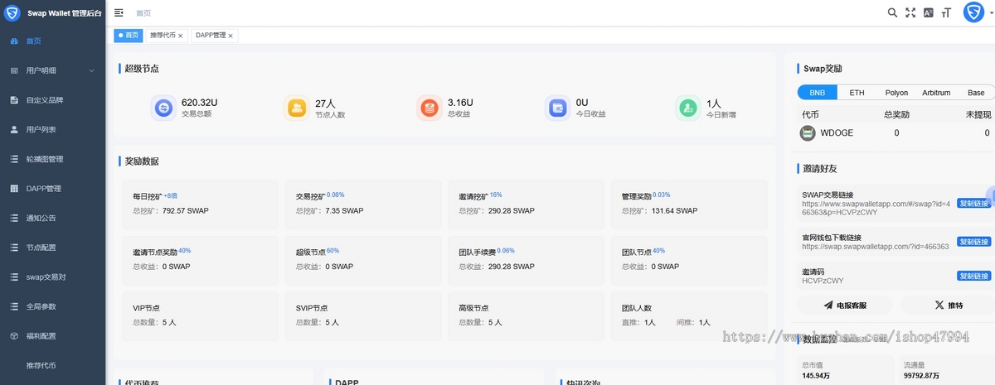
Task: Close the DAPP管理 tab
Action: click(x=231, y=36)
